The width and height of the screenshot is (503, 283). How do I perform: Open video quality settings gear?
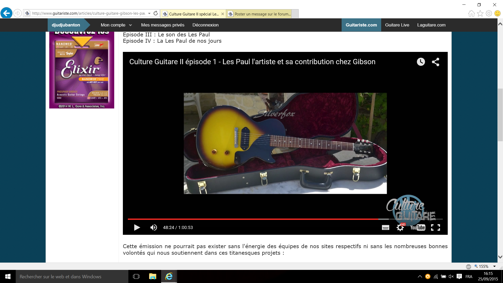tap(400, 227)
